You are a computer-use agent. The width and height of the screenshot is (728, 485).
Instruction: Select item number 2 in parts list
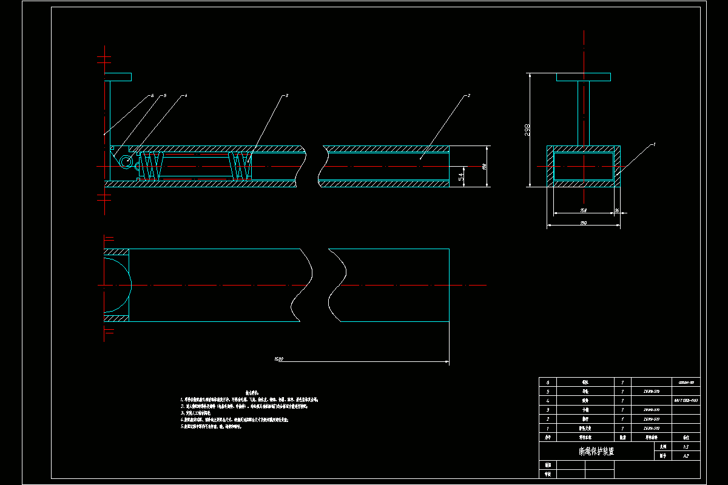(548, 419)
